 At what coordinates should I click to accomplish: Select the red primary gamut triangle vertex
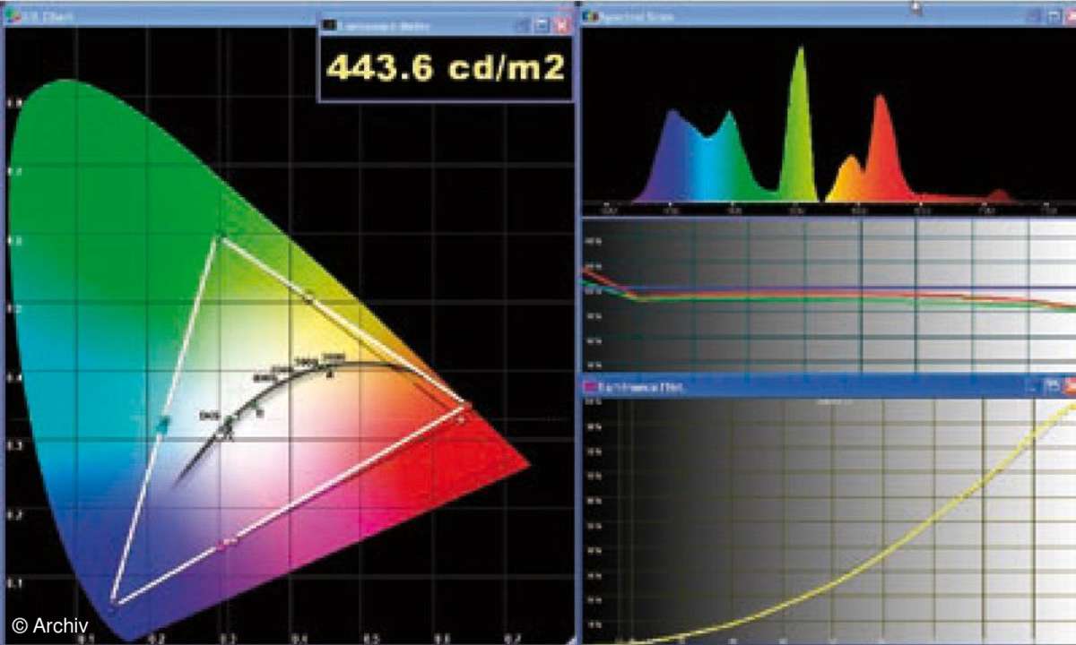[464, 407]
